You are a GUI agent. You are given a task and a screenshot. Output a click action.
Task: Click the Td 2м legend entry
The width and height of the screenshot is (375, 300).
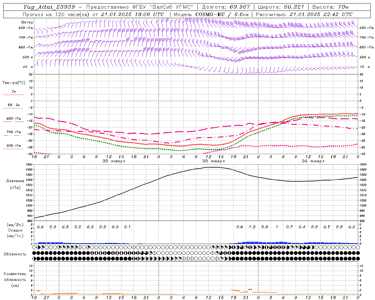14,105
